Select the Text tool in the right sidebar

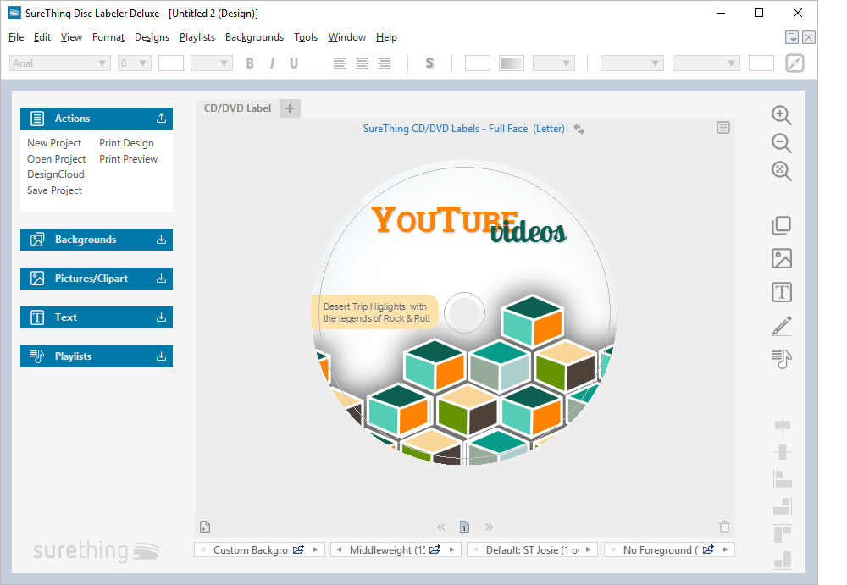(x=781, y=291)
